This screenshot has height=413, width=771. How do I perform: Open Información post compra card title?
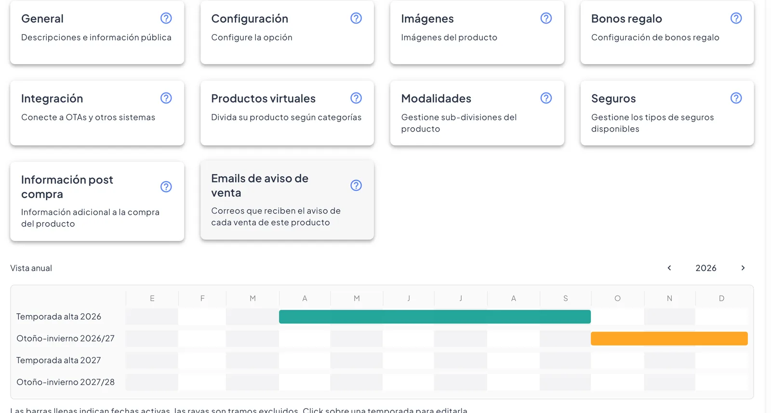click(x=67, y=187)
